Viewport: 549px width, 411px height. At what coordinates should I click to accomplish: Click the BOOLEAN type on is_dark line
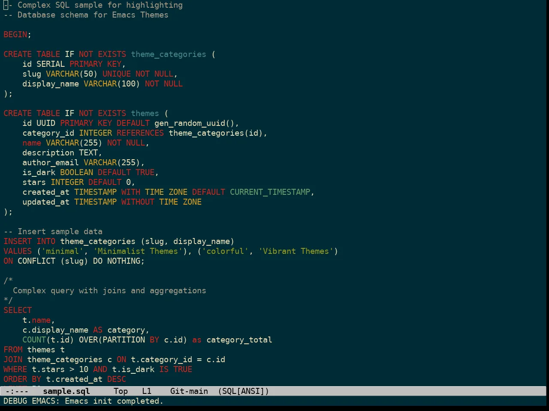76,172
